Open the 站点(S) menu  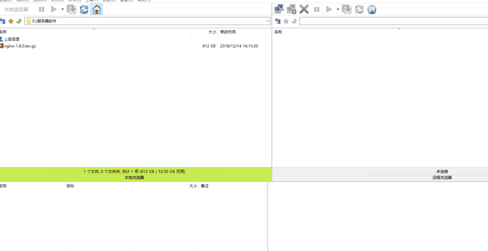click(22, 1)
